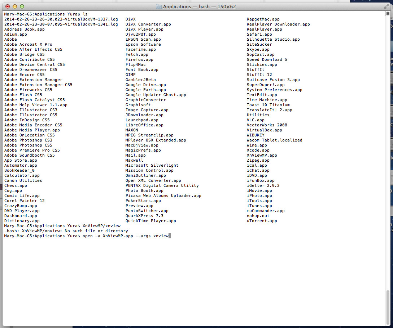This screenshot has width=393, height=328.
Task: Click 'Picasa Web Albums Uploader.app' entry
Action: point(163,196)
